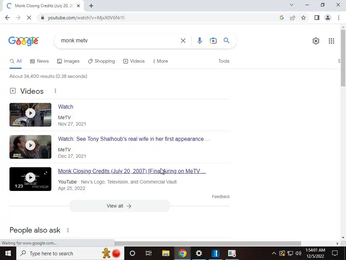
Task: Open Videos section options menu
Action: click(55, 91)
